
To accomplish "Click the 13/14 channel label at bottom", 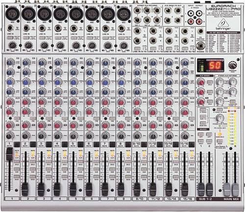I will pos(171,199).
